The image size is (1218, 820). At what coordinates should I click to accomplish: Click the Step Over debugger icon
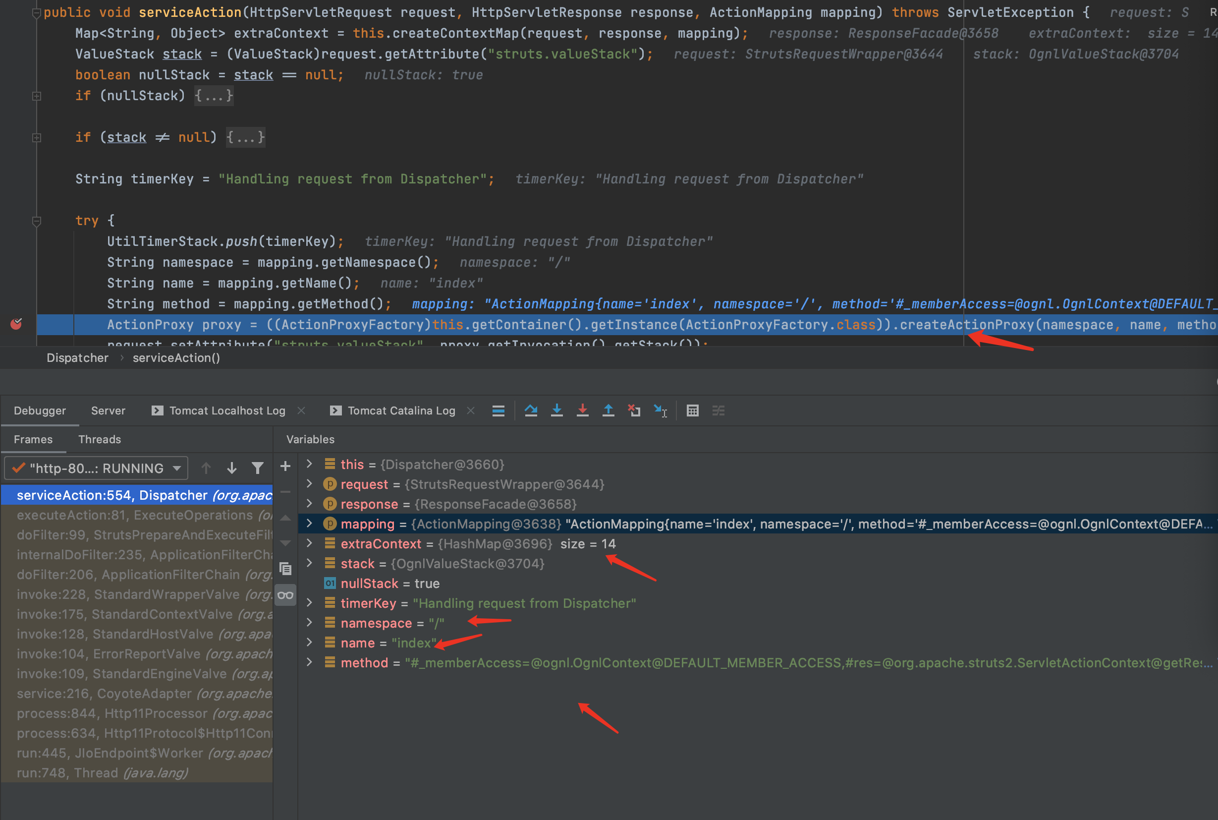pyautogui.click(x=531, y=410)
